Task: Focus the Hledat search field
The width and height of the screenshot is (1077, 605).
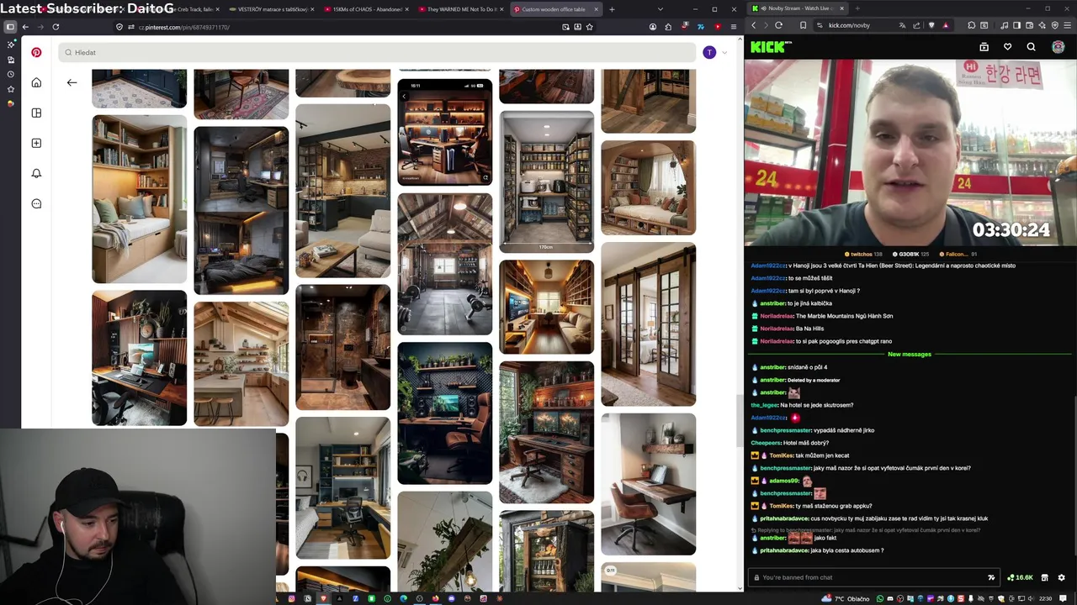Action: coord(377,52)
